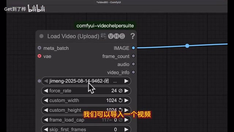Screen dimensions: 234x132
Task: Click the IMAGE output label
Action: pos(121,48)
